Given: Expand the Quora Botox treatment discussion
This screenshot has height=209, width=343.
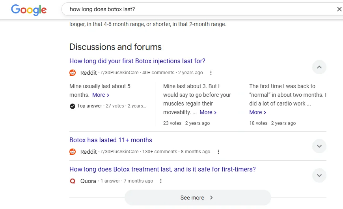Looking at the screenshot, I should 319,175.
